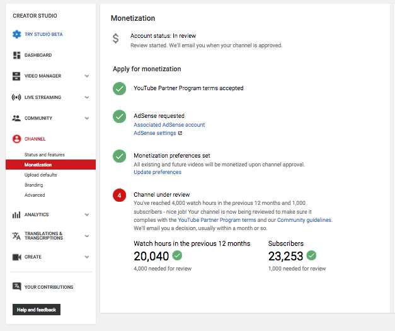Click the red Channel person icon

[x=16, y=139]
